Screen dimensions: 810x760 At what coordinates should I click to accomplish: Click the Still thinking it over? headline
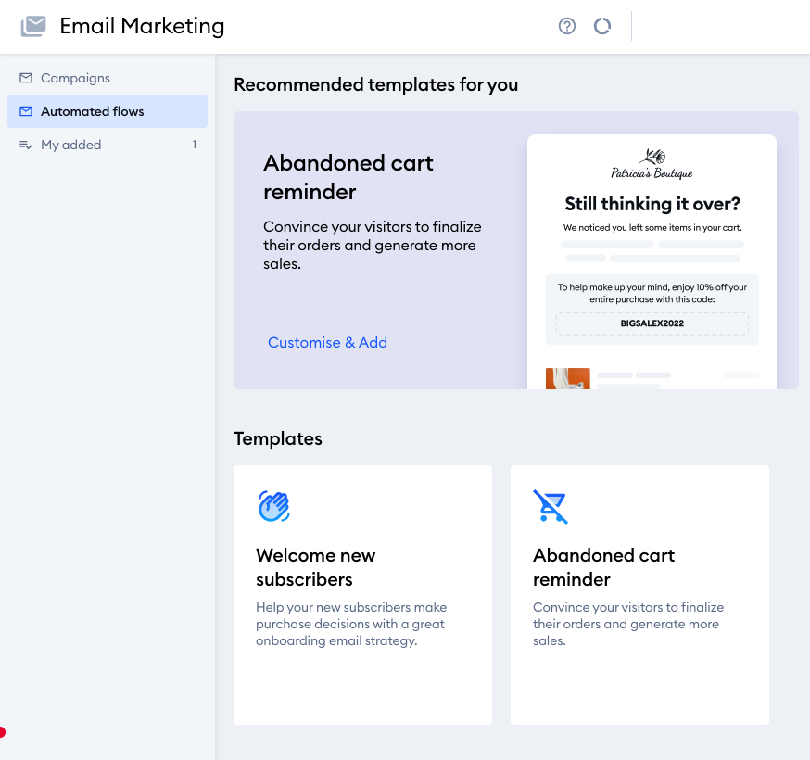[x=652, y=204]
